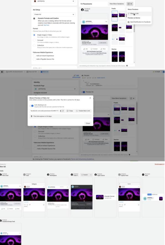Viewport: 165px width, 245px height.
Task: Click the Expand icon on Video Feeds preview
Action: [x=85, y=175]
